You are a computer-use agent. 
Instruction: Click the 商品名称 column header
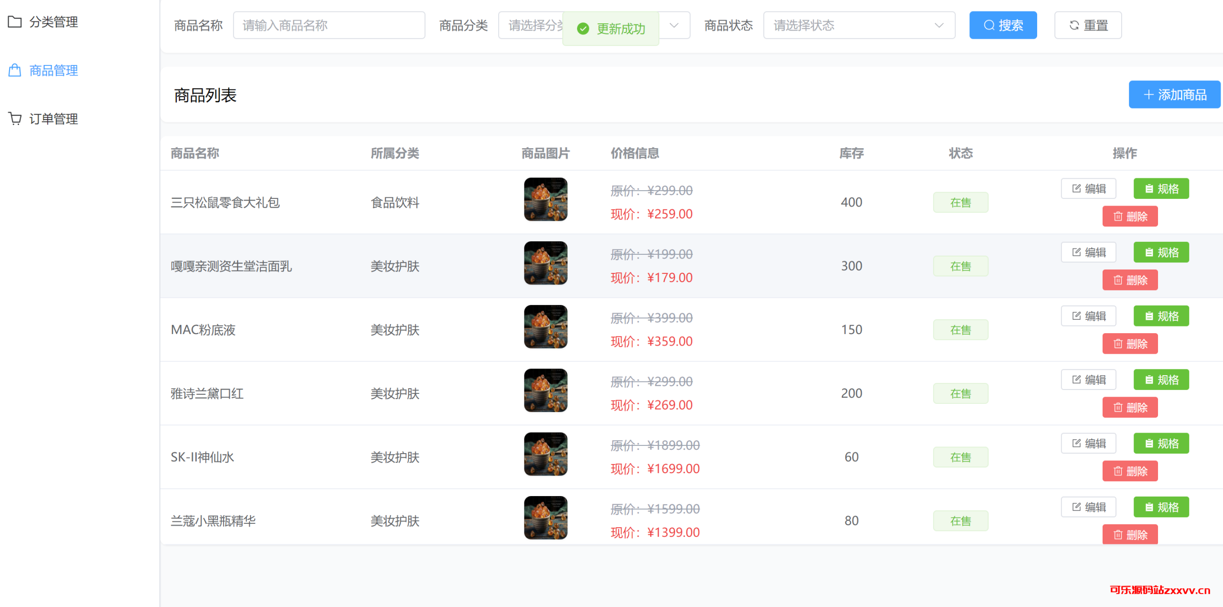195,153
